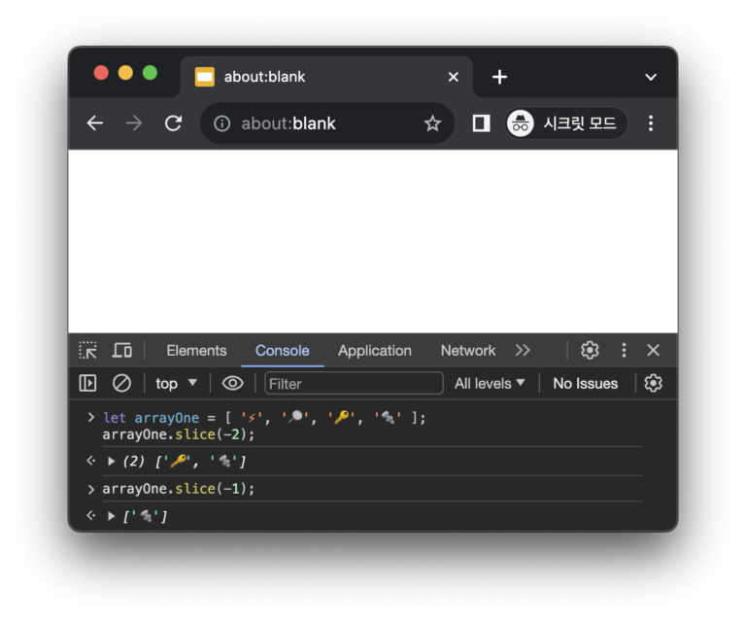The height and width of the screenshot is (622, 746).
Task: Focus the console Filter field
Action: click(354, 383)
